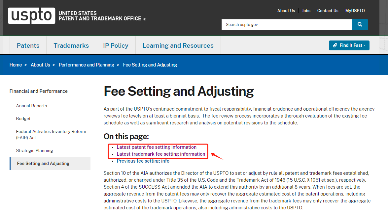Select Budget in the sidebar
The image size is (388, 211).
tap(23, 119)
